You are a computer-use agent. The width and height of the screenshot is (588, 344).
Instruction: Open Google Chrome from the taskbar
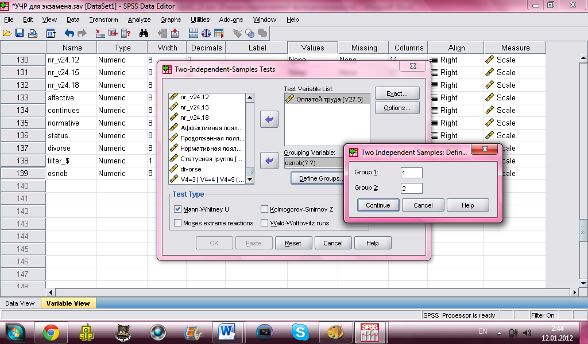point(51,333)
